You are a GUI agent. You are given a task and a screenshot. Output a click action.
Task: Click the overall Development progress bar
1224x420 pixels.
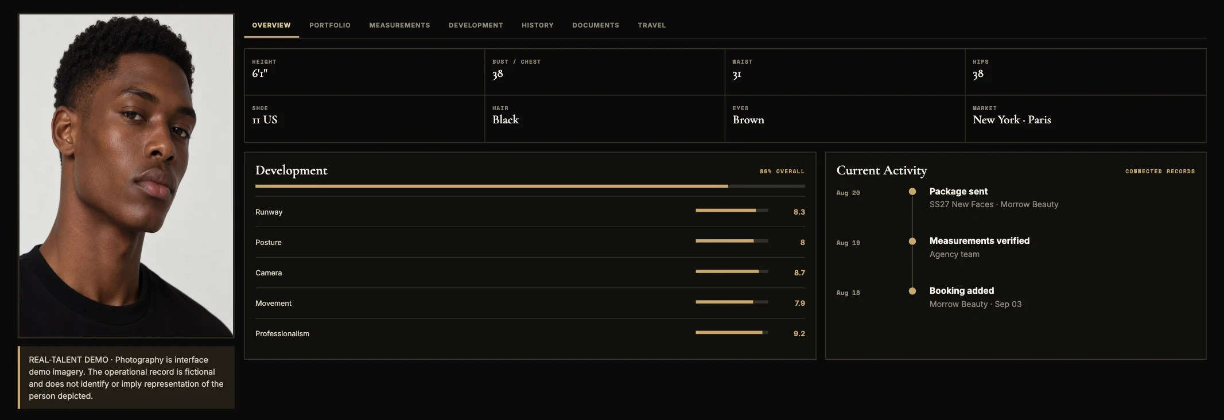pyautogui.click(x=530, y=186)
